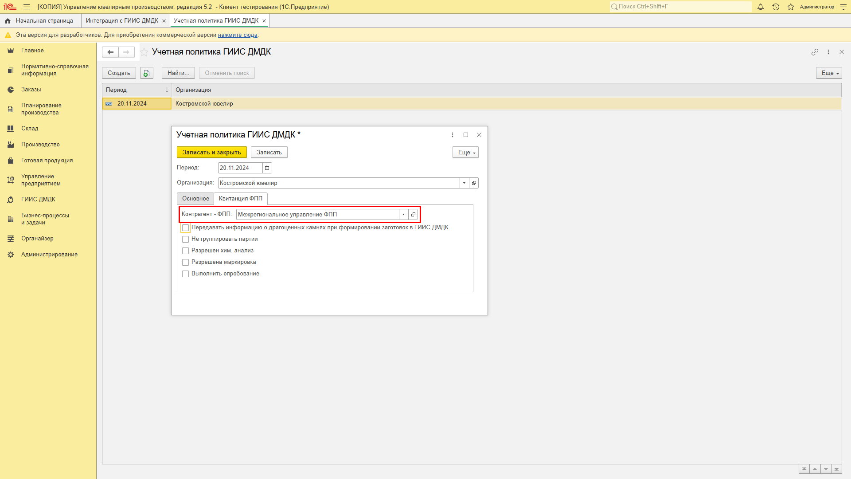The width and height of the screenshot is (851, 479).
Task: Click Записать button
Action: [269, 152]
